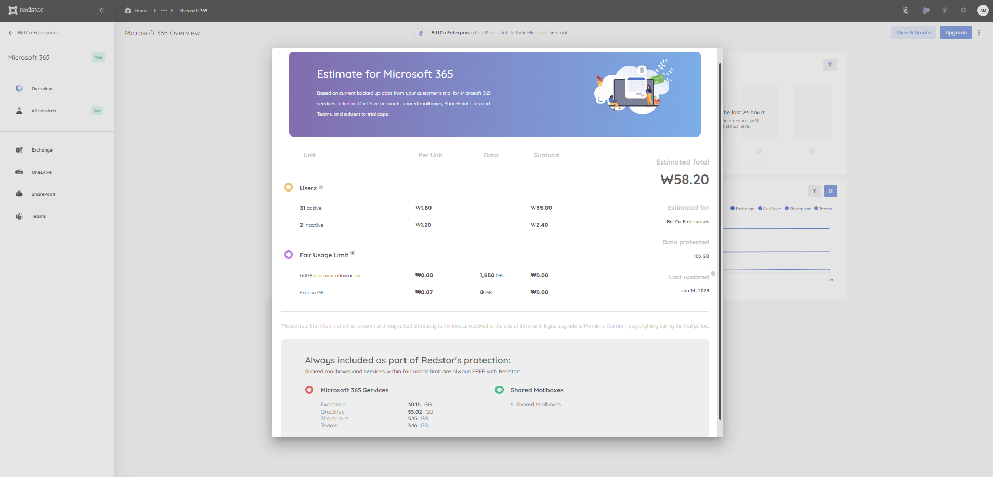Viewport: 993px width, 477px height.
Task: Toggle Exchange legend in chart
Action: 742,209
